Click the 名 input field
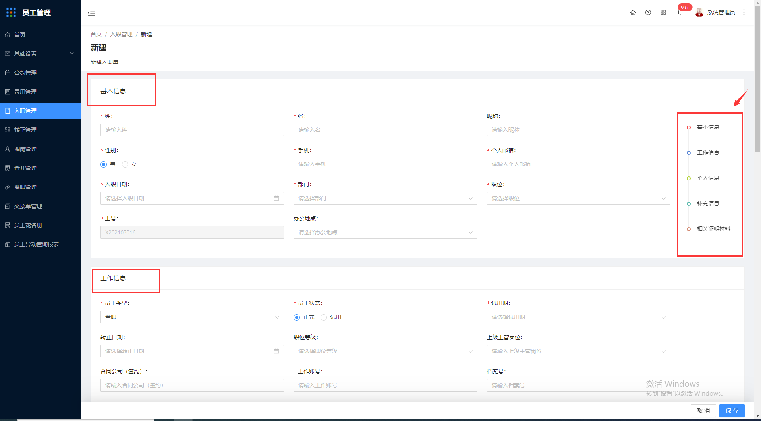761x421 pixels. pos(385,130)
